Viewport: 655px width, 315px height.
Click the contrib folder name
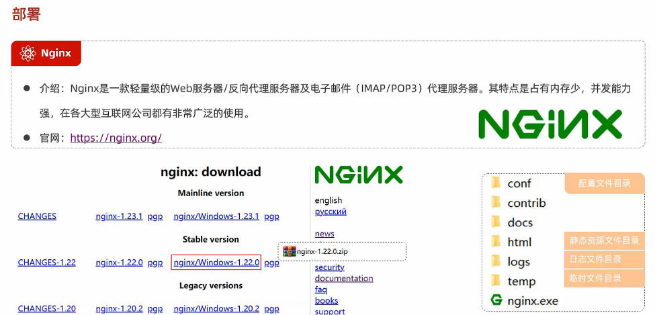[526, 203]
